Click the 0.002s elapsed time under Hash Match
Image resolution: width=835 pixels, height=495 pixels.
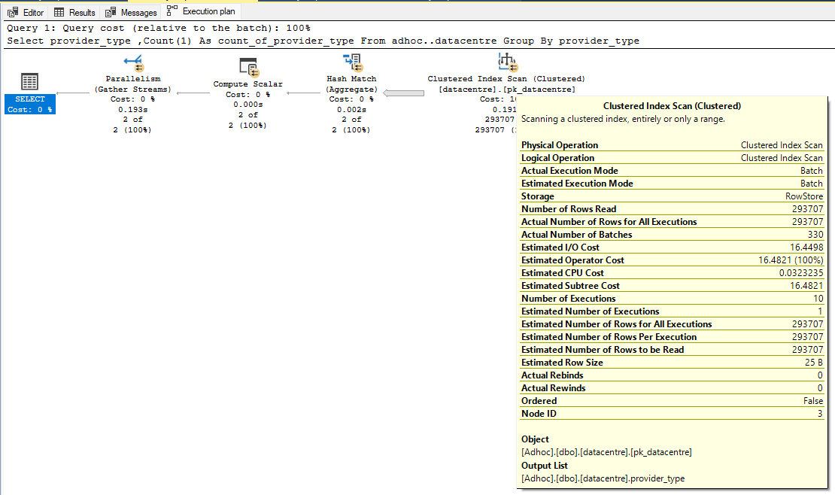pos(351,110)
